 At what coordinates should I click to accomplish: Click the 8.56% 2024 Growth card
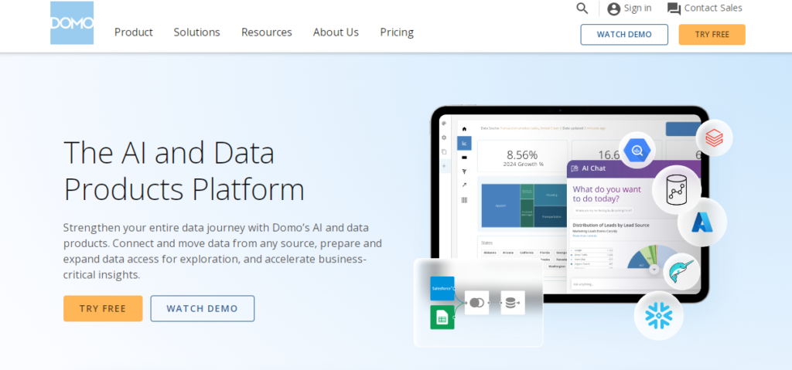pyautogui.click(x=523, y=157)
